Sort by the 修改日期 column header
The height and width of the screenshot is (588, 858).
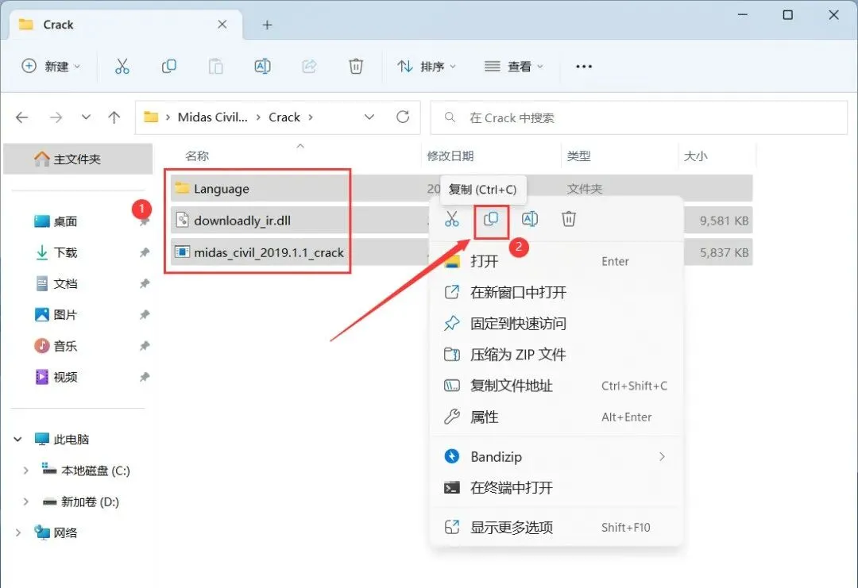pos(450,156)
